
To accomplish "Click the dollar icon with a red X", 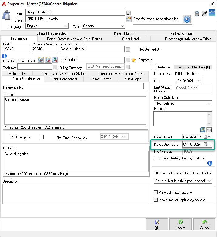I will click(x=55, y=60).
